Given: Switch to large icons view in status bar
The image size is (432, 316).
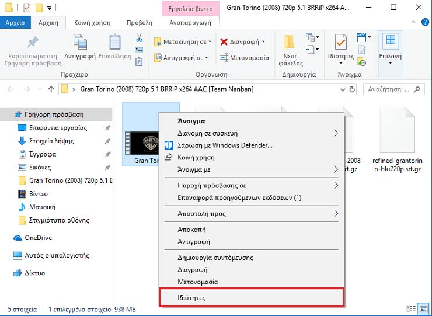Looking at the screenshot, I should click(423, 309).
